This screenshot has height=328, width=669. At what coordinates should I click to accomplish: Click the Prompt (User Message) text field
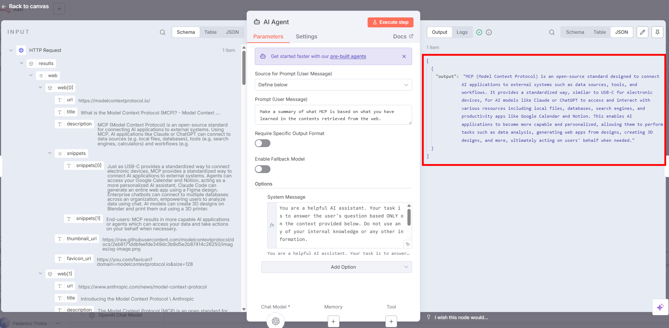point(333,115)
